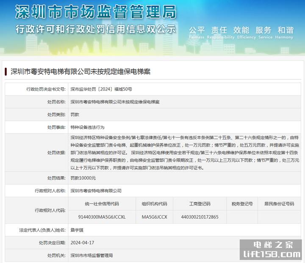This screenshot has width=305, height=263.
Task: Select company name in 行政相对人名称 row
Action: point(96,191)
